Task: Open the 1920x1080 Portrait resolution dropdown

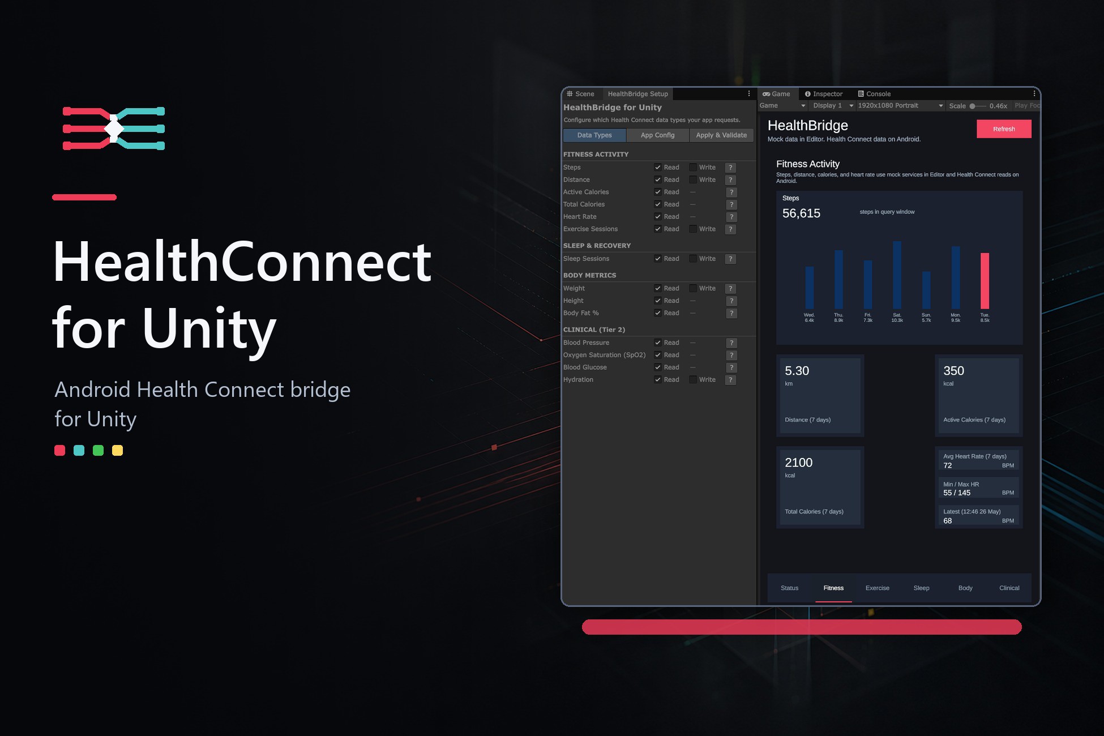Action: pos(900,106)
